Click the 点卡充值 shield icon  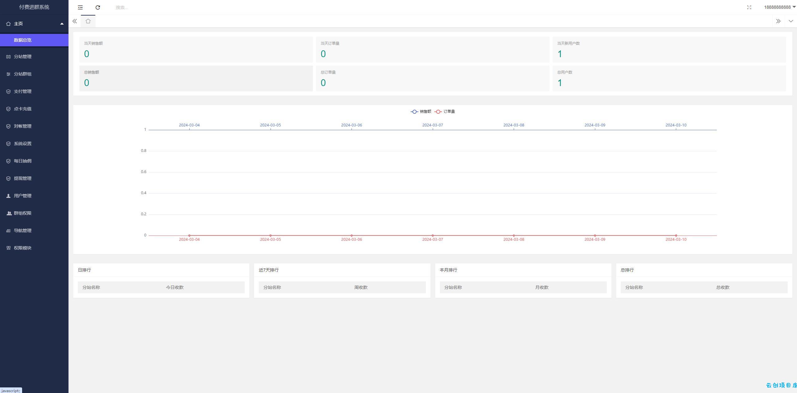pyautogui.click(x=8, y=109)
